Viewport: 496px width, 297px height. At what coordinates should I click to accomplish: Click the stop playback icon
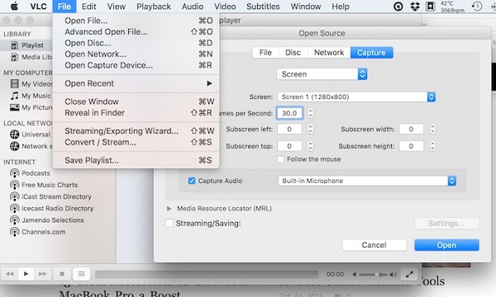pos(62,274)
